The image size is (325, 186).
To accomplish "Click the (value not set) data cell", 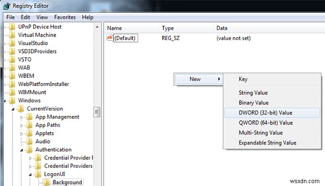I will 234,38.
